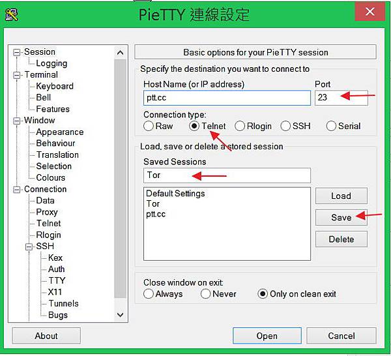Image resolution: width=391 pixels, height=356 pixels.
Task: Click the Port number field
Action: tap(341, 98)
